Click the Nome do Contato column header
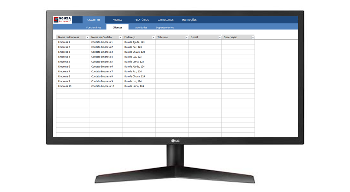This screenshot has width=350, height=192. point(106,37)
